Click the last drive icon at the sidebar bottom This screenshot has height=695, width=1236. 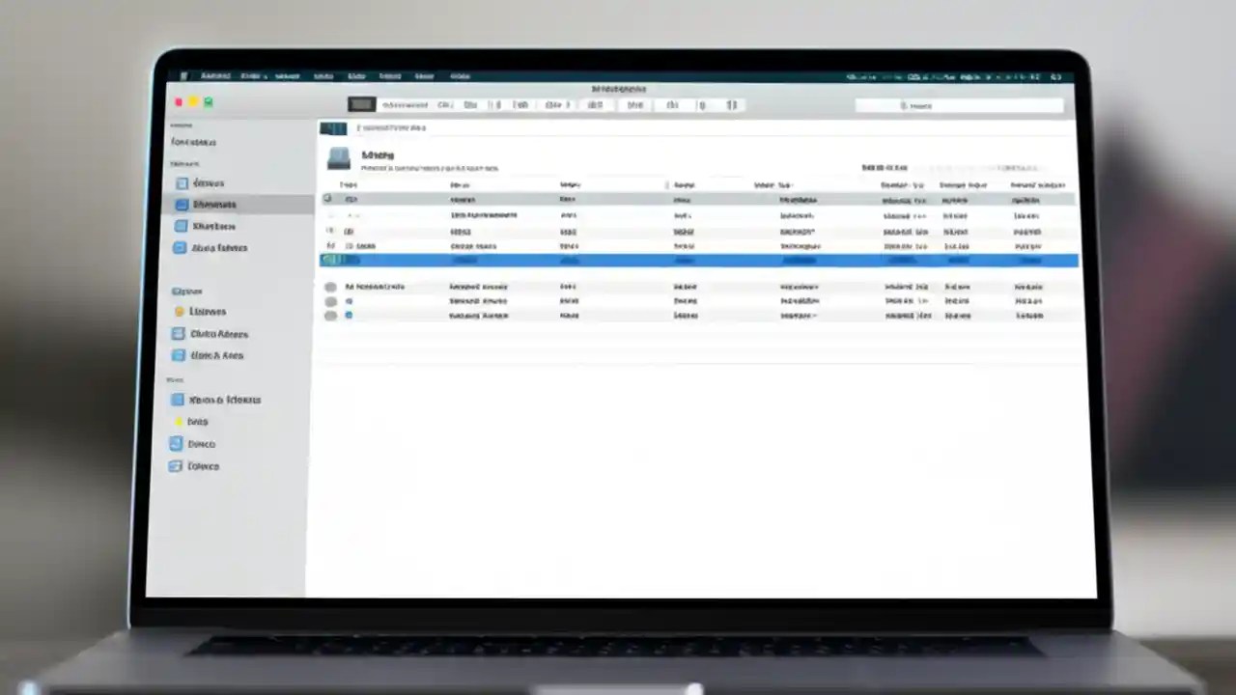(x=177, y=466)
